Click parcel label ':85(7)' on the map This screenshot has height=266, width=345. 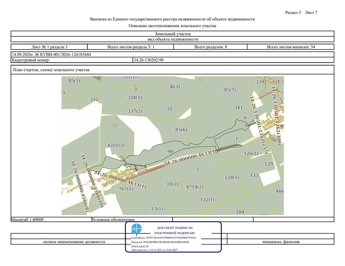pos(229,90)
